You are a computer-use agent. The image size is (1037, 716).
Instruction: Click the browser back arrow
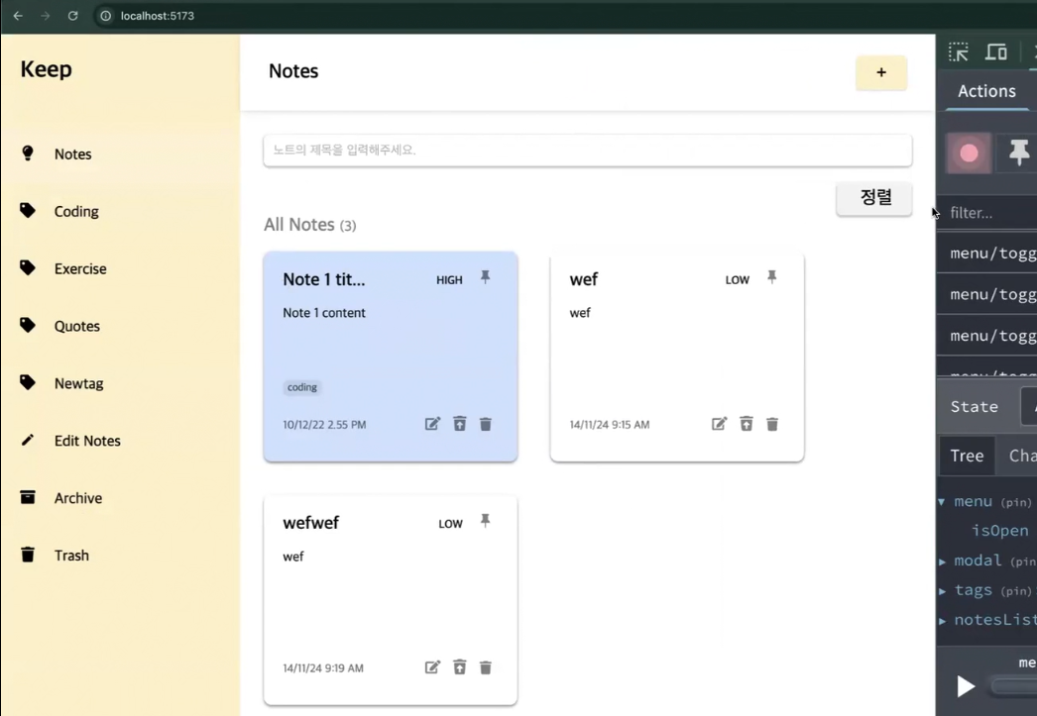click(18, 16)
